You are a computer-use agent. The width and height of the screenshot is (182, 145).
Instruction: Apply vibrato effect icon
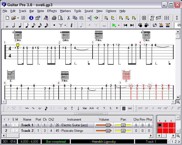27,108
